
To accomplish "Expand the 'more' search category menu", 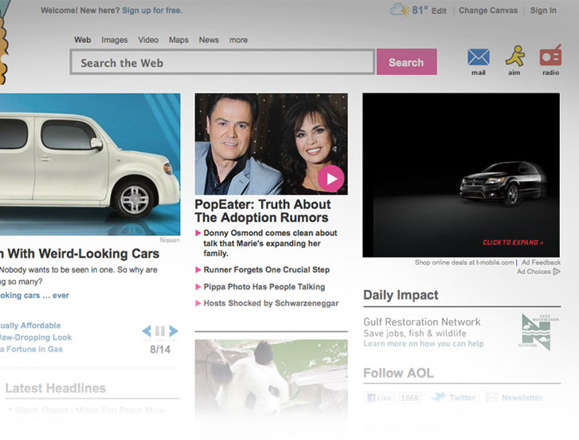I will click(x=238, y=40).
